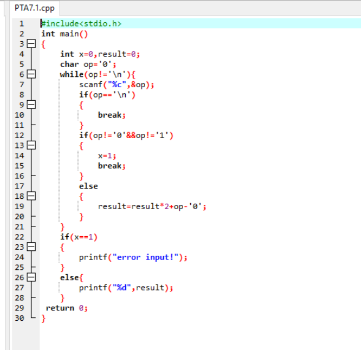Switch to the PTA7.1.cpp tab

pos(35,8)
